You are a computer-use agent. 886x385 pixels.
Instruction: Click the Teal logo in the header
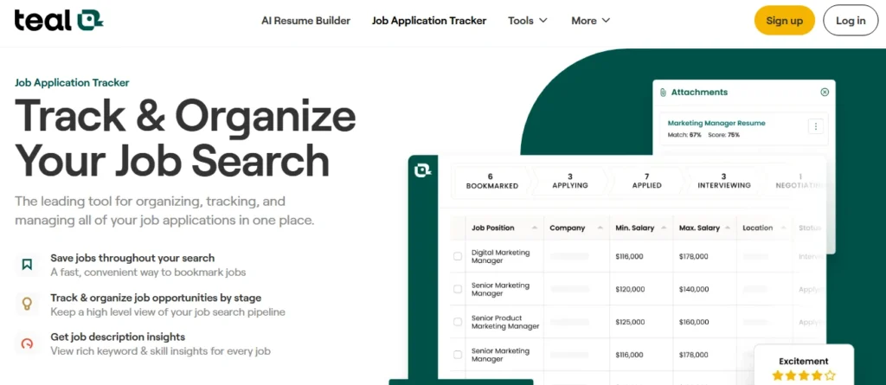coord(59,21)
